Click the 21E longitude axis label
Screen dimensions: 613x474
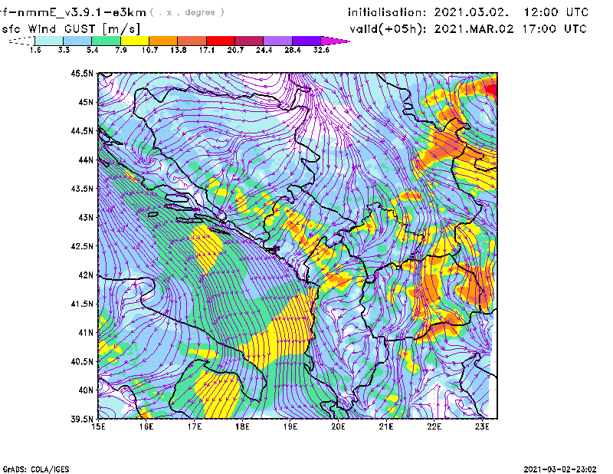point(386,426)
